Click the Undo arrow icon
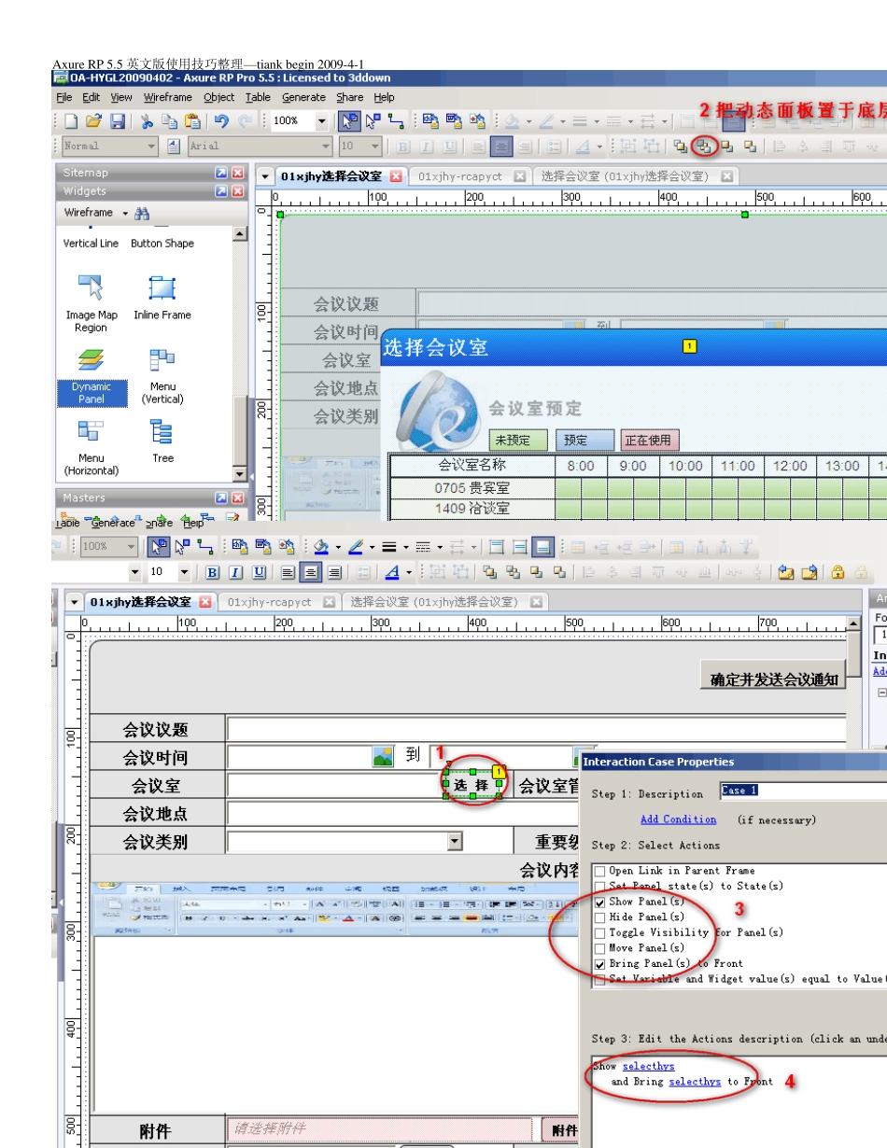Screen dimensions: 887x1148 tap(220, 120)
